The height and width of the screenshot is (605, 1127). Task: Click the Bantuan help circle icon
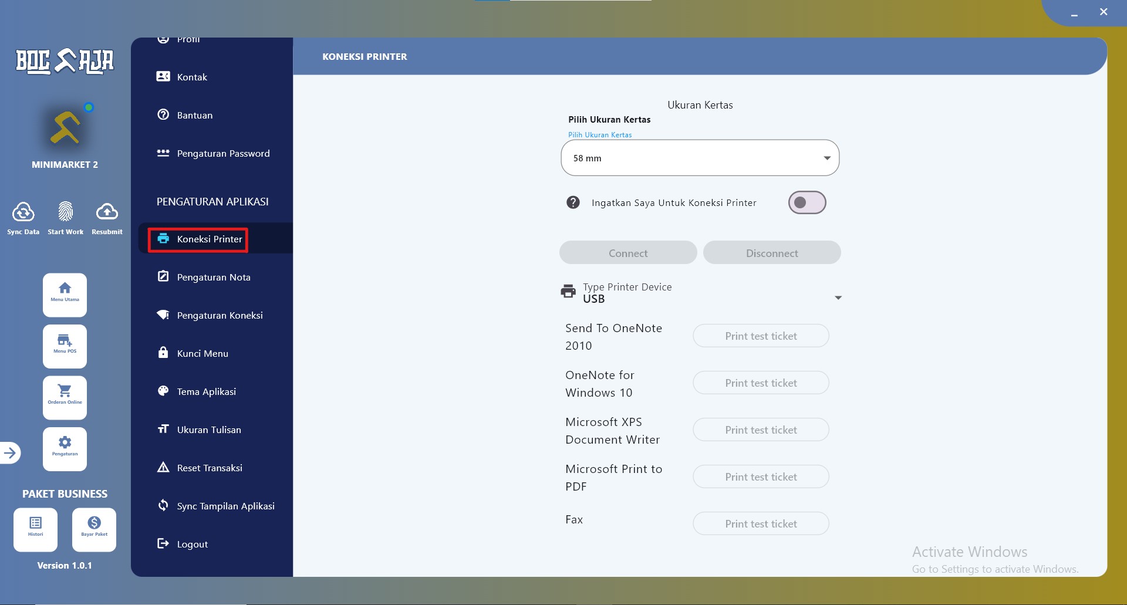[163, 114]
